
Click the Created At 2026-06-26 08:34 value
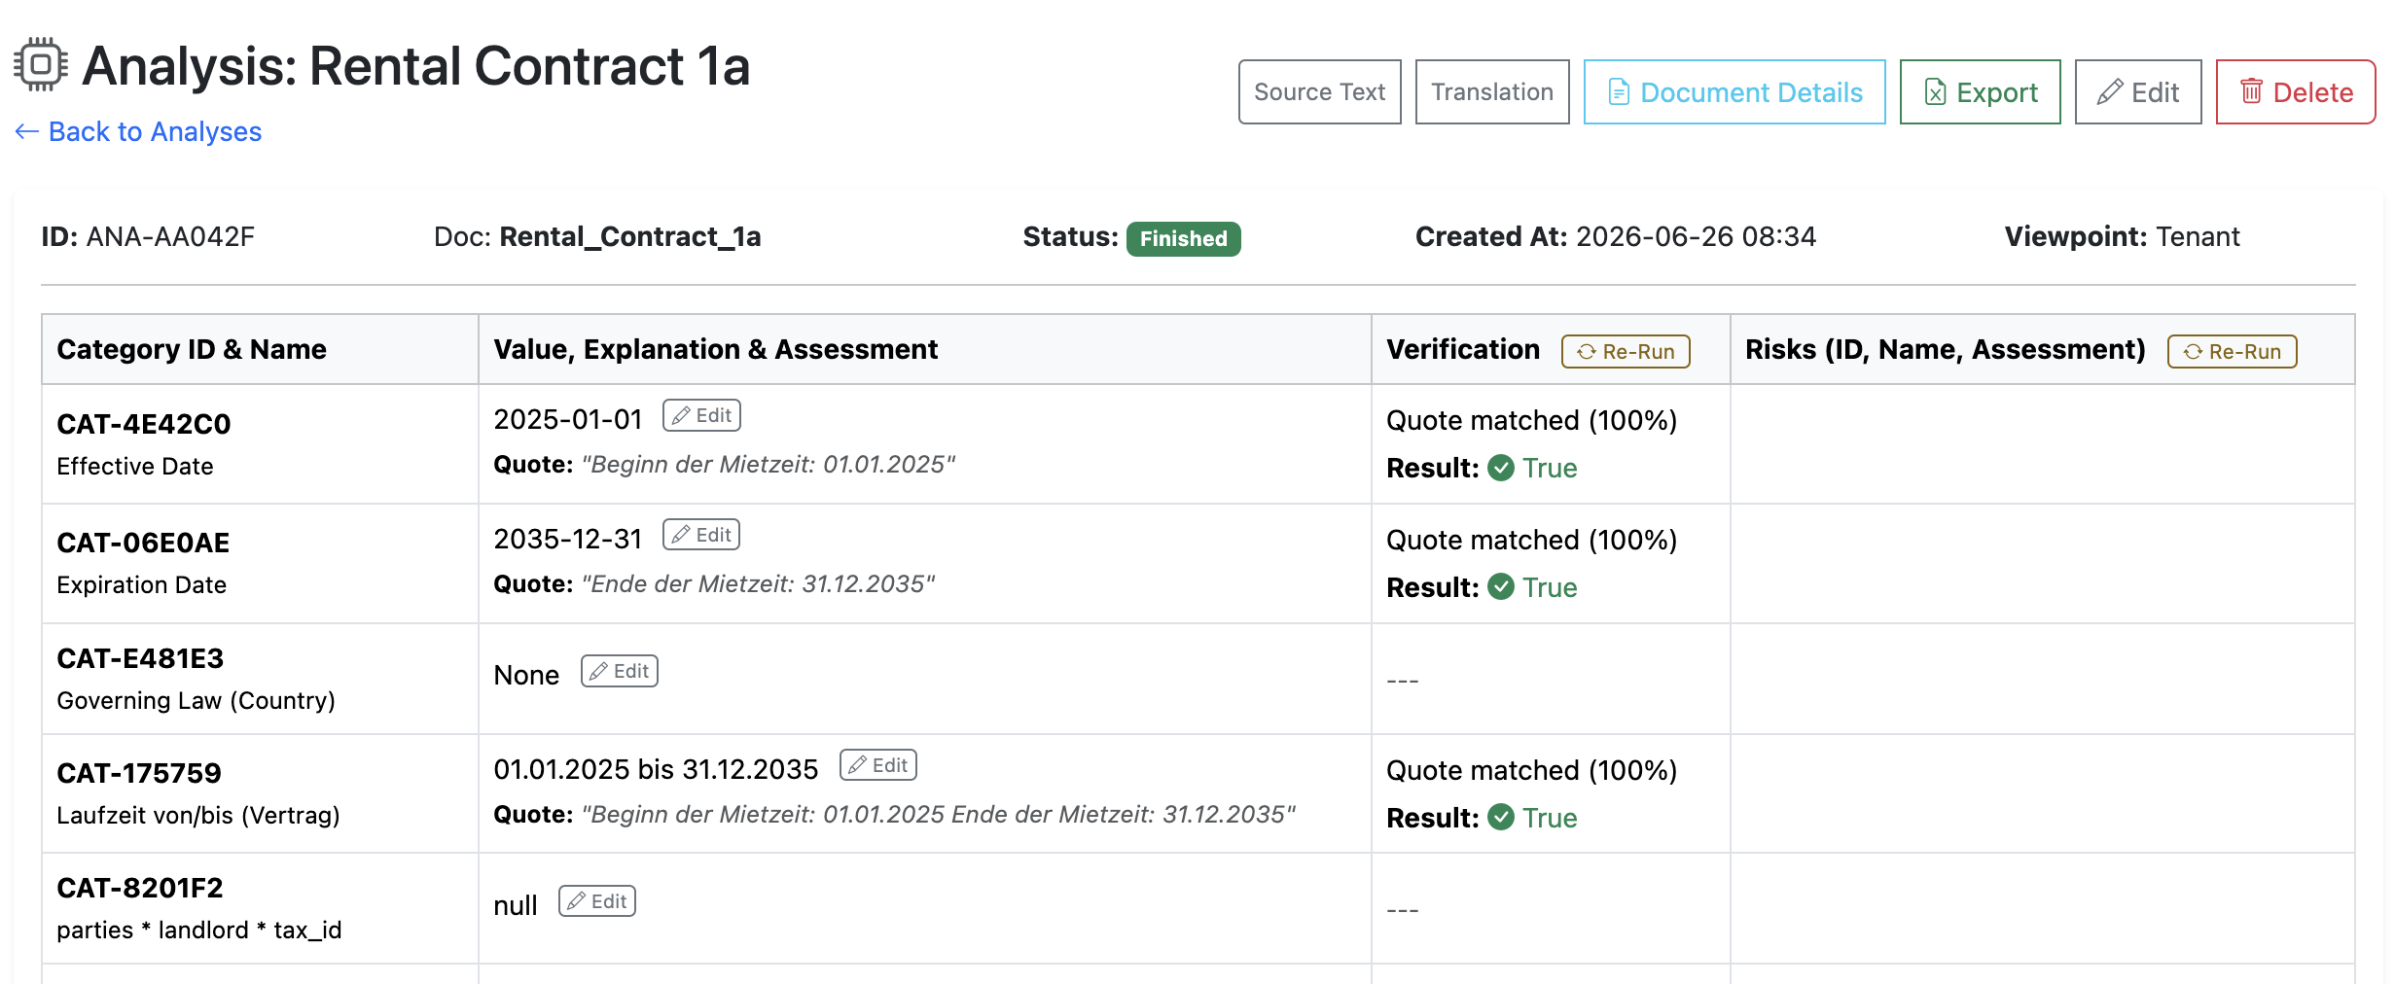click(1696, 237)
